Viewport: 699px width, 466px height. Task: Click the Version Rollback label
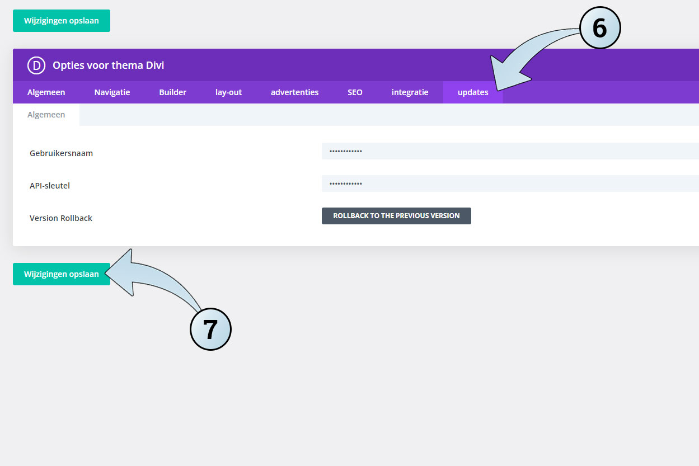60,218
